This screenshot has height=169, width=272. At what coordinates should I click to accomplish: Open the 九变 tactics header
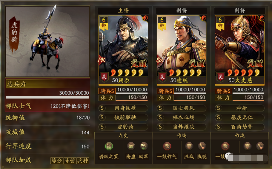pyautogui.click(x=123, y=136)
